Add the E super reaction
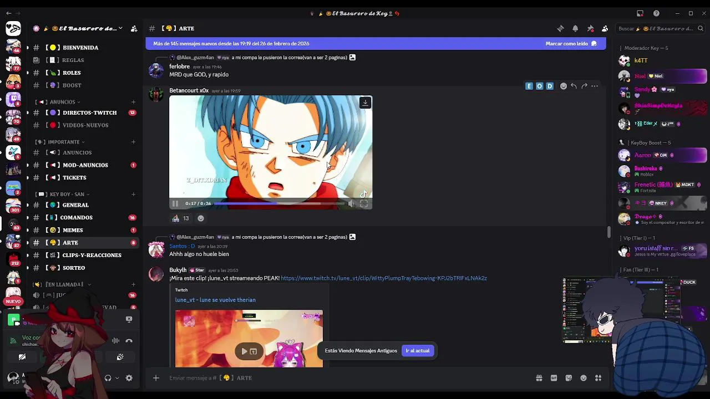Image resolution: width=710 pixels, height=399 pixels. point(529,86)
